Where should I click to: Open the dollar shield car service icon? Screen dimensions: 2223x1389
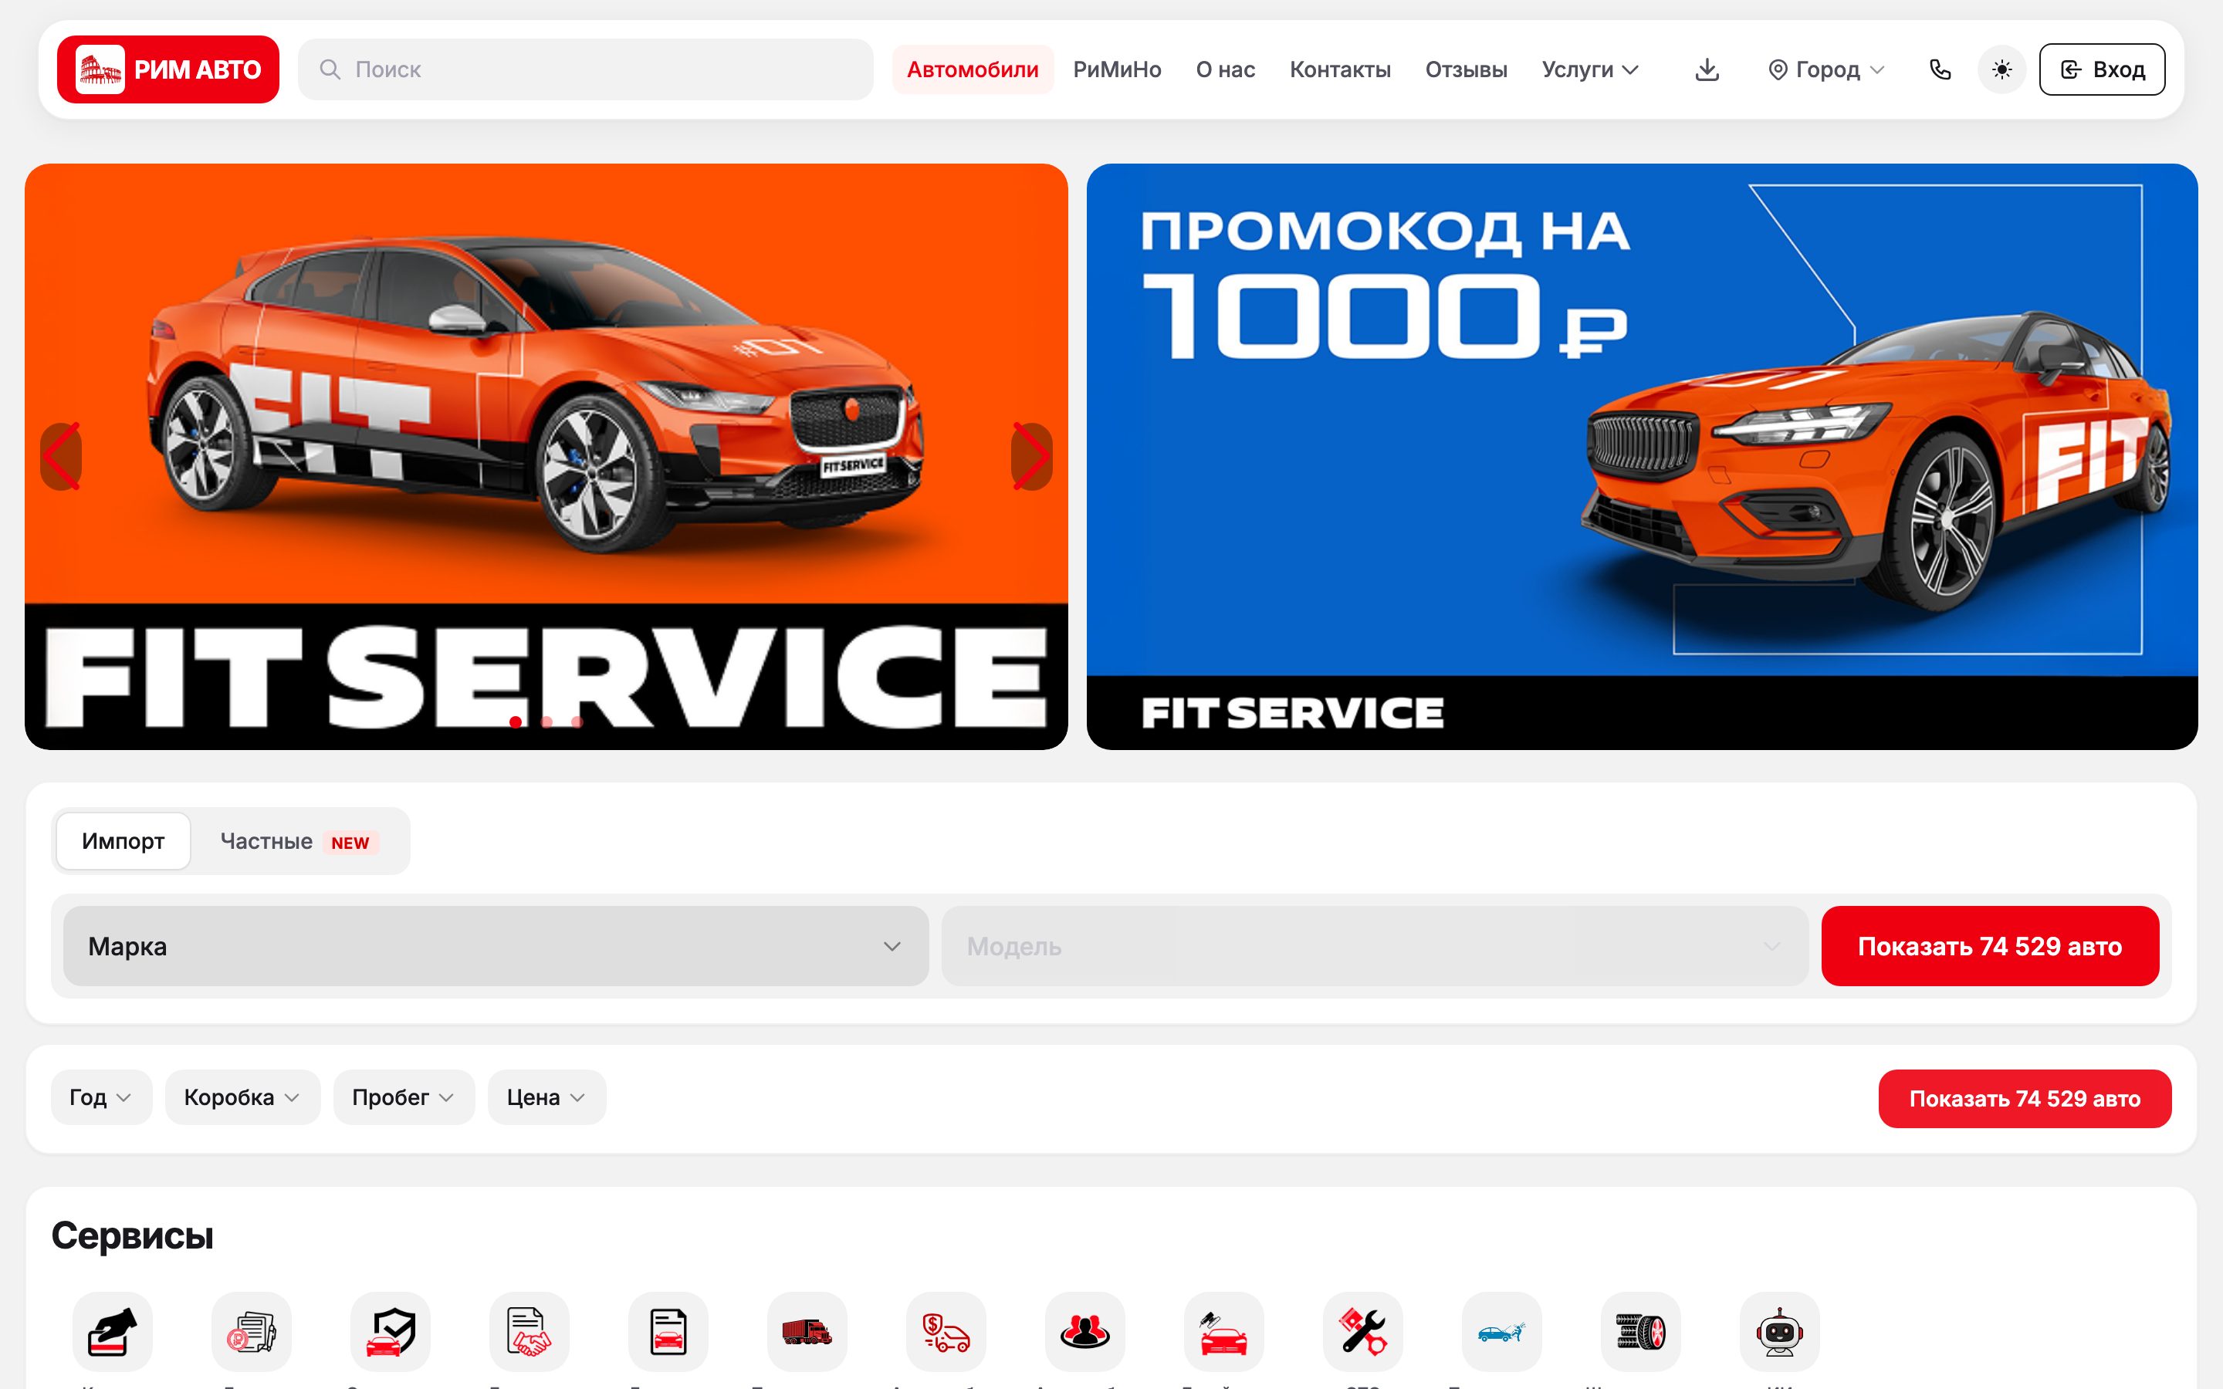(x=946, y=1332)
